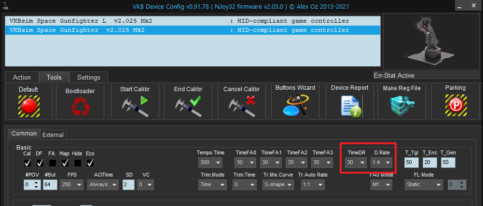Viewport: 483px width, 206px height.
Task: Open the TimeFA0 dropdown
Action: pos(245,162)
